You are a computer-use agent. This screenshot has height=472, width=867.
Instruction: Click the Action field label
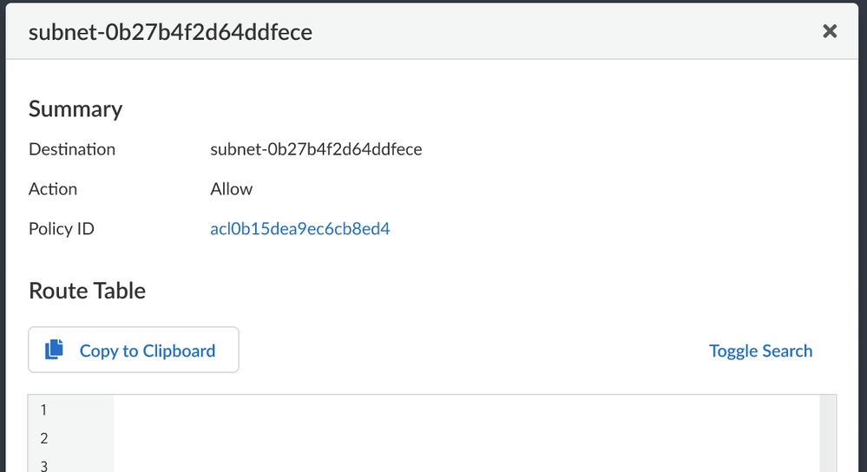[x=53, y=189]
